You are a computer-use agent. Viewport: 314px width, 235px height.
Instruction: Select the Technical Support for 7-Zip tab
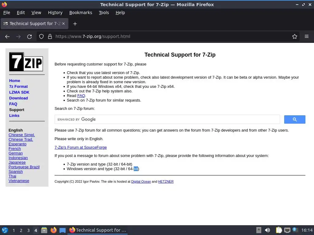coord(34,24)
